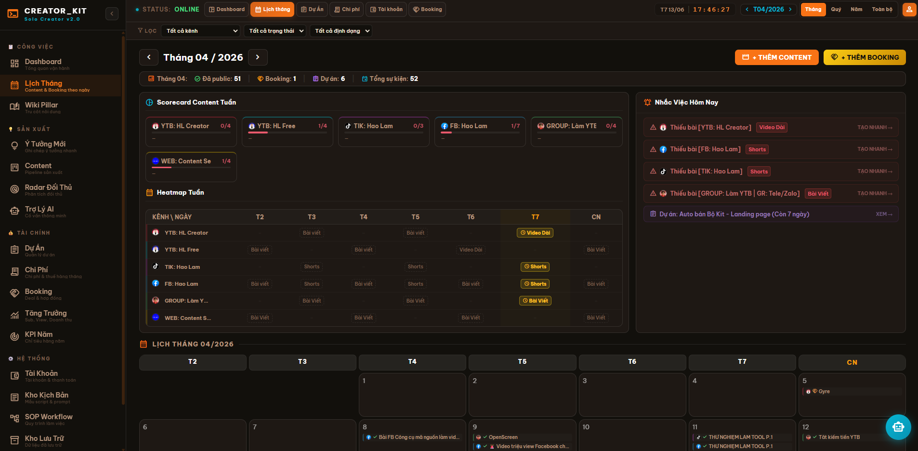The width and height of the screenshot is (918, 451).
Task: Switch to the Quý view
Action: 836,9
